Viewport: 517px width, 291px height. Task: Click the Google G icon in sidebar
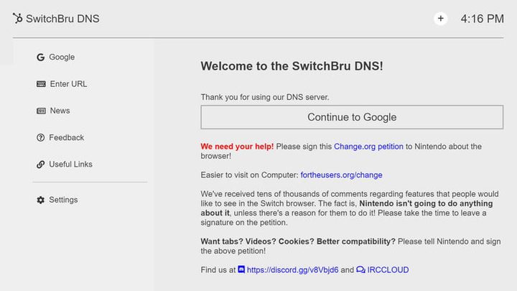click(x=41, y=57)
